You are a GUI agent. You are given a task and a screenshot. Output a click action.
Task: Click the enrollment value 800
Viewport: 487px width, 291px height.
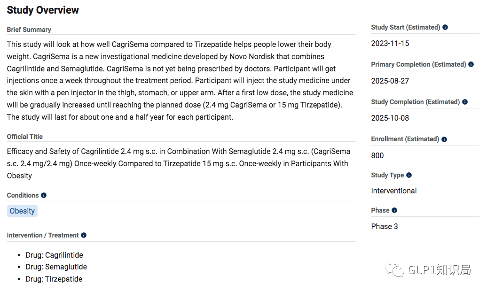(x=377, y=155)
